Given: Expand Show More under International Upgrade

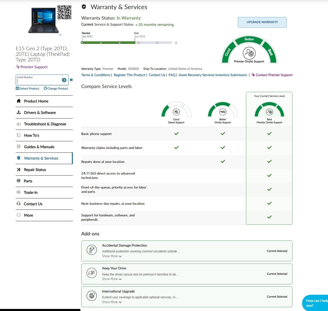Looking at the screenshot, I should [x=112, y=302].
